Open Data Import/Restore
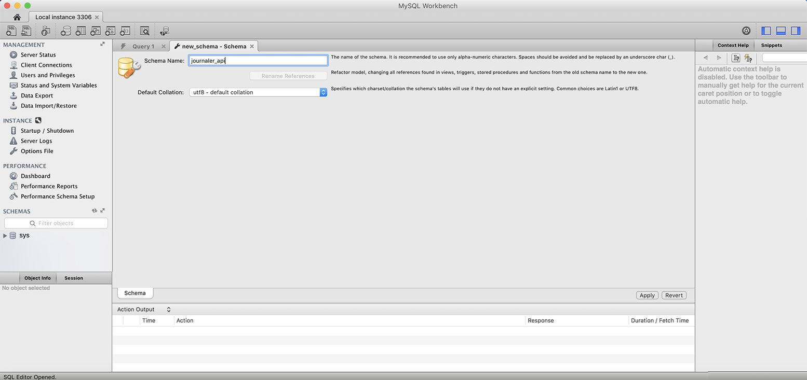 [48, 106]
